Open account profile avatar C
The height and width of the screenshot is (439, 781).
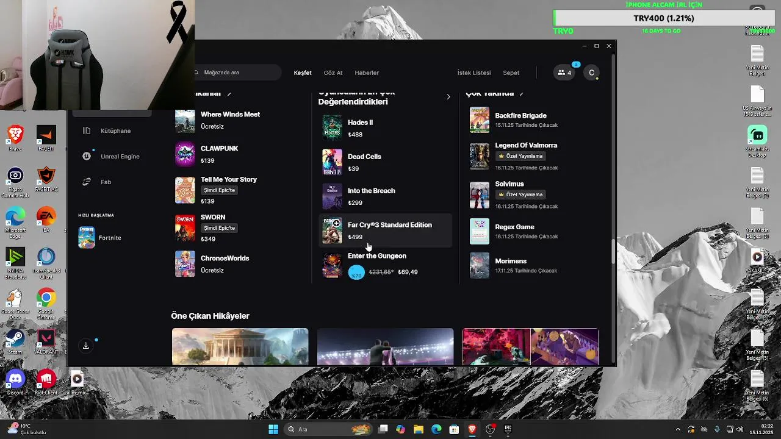(x=591, y=73)
